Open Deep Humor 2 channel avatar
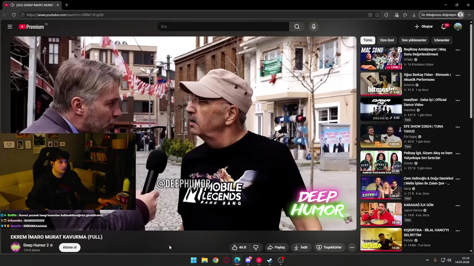The height and width of the screenshot is (266, 474). point(16,248)
